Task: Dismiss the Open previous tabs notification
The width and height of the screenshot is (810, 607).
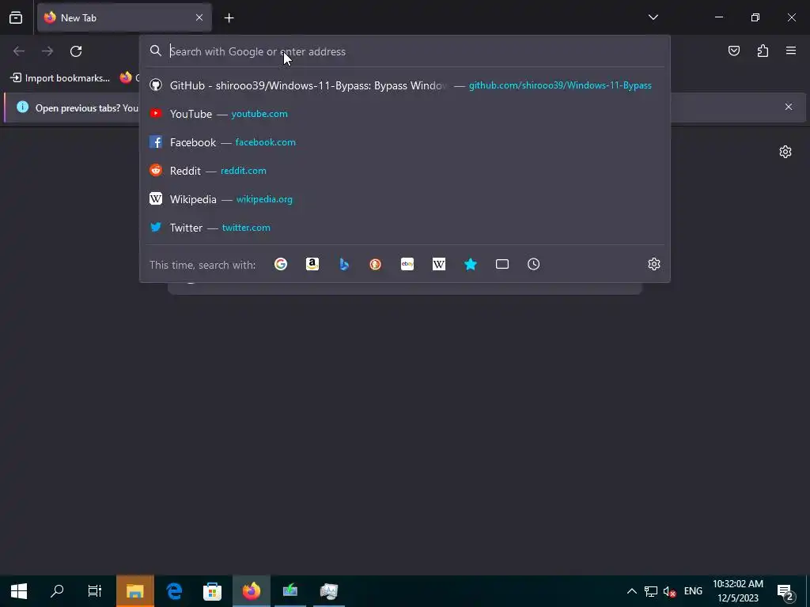Action: click(x=789, y=107)
